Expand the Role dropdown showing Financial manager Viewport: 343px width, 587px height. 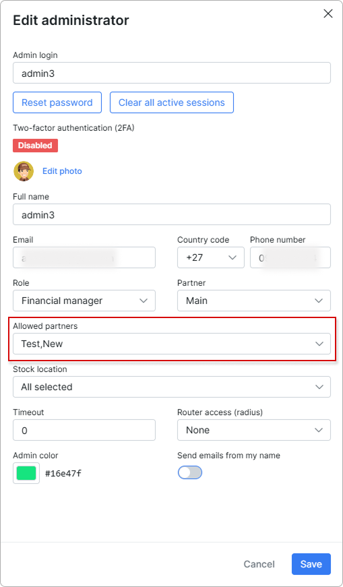84,301
